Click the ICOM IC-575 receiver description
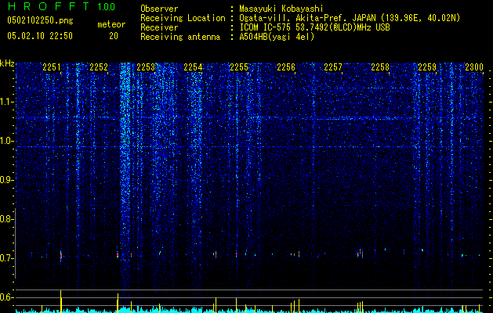This screenshot has width=493, height=313. pyautogui.click(x=314, y=27)
